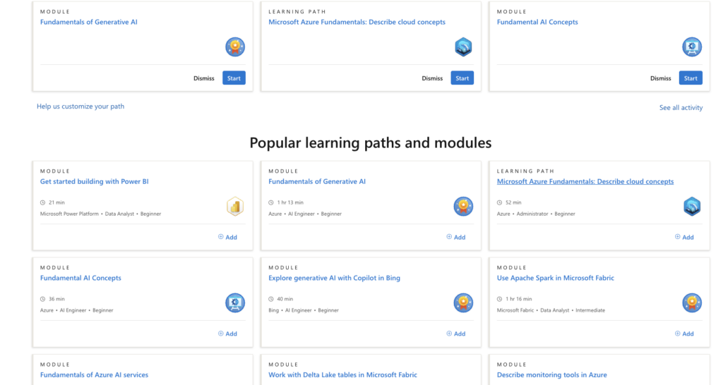The width and height of the screenshot is (723, 385).
Task: Open the top Fundamentals of Generative AI title link
Action: [88, 22]
